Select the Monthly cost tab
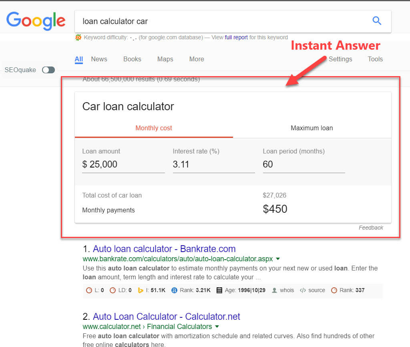 tap(154, 128)
